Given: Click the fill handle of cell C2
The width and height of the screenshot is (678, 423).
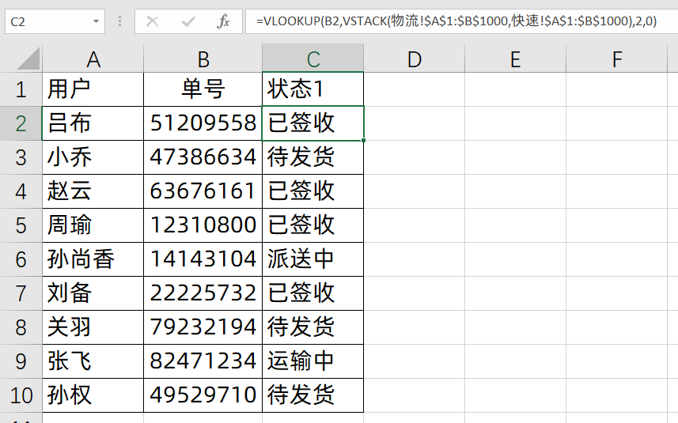Looking at the screenshot, I should 364,141.
